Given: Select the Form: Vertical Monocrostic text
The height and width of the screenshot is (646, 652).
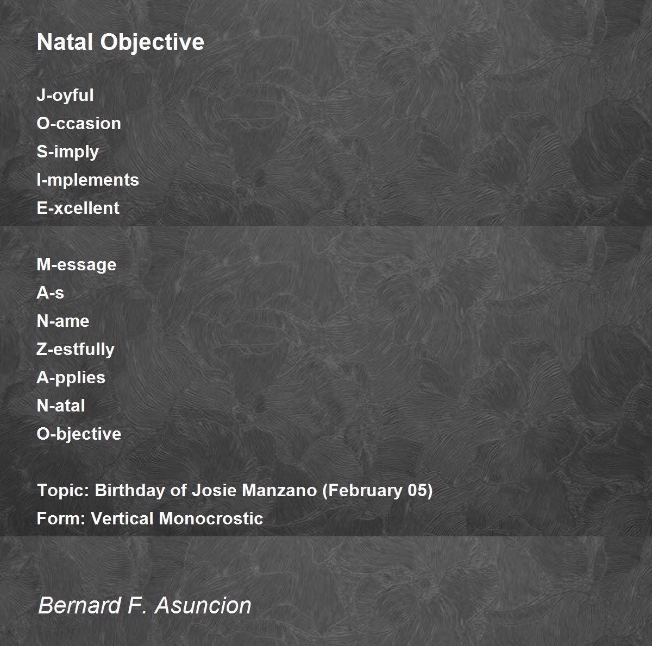Looking at the screenshot, I should (x=150, y=518).
